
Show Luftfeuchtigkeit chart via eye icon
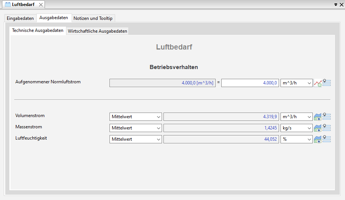(318, 140)
